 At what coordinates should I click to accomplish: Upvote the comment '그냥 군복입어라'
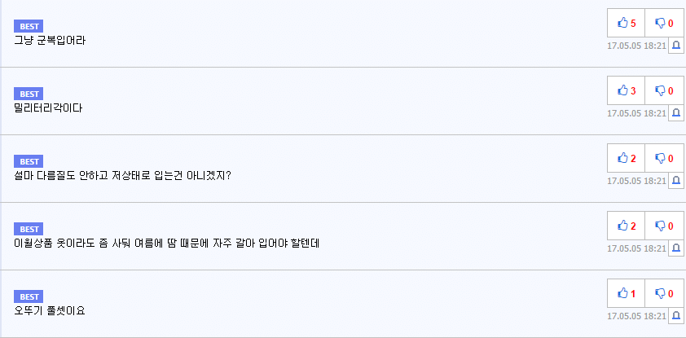point(626,23)
